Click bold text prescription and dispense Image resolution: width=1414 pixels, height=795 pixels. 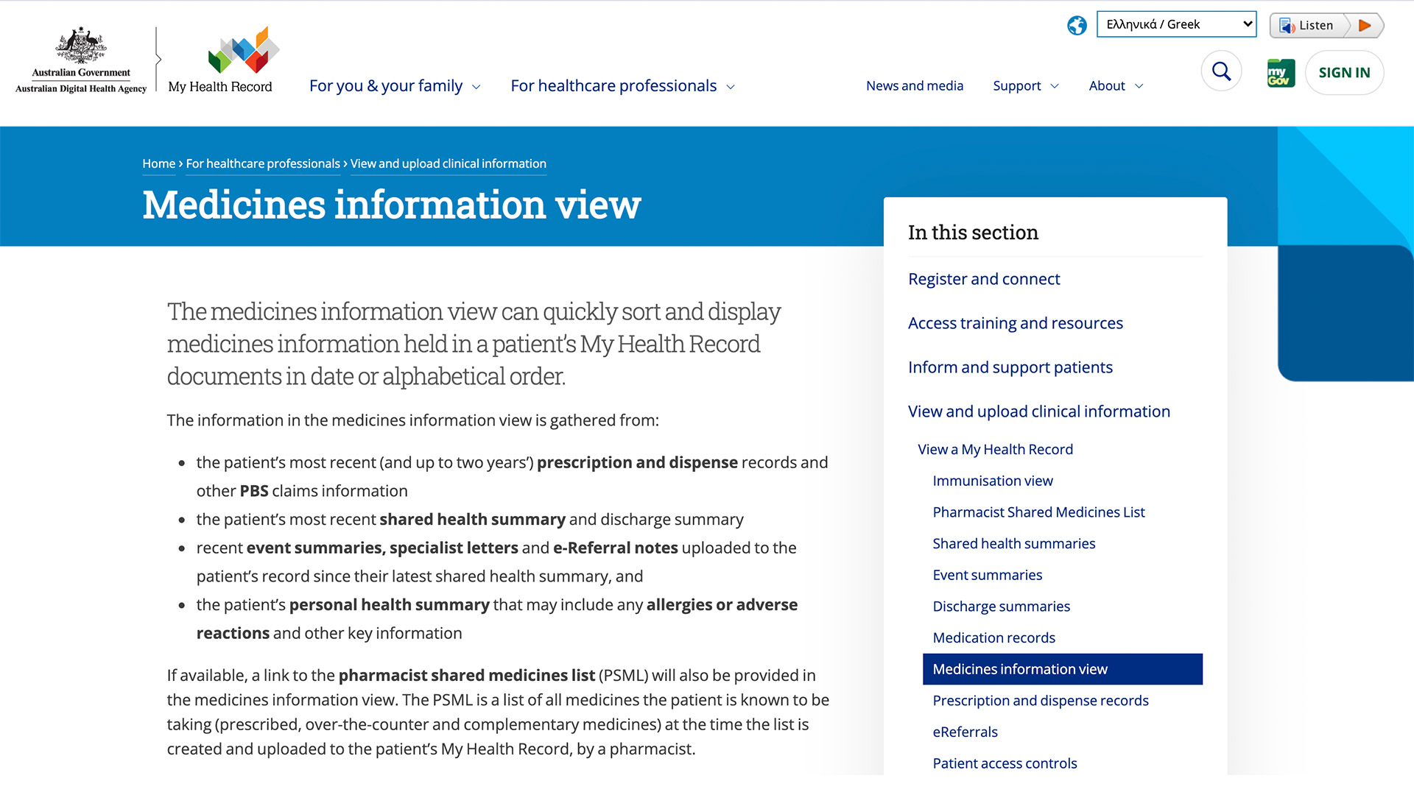pos(637,462)
